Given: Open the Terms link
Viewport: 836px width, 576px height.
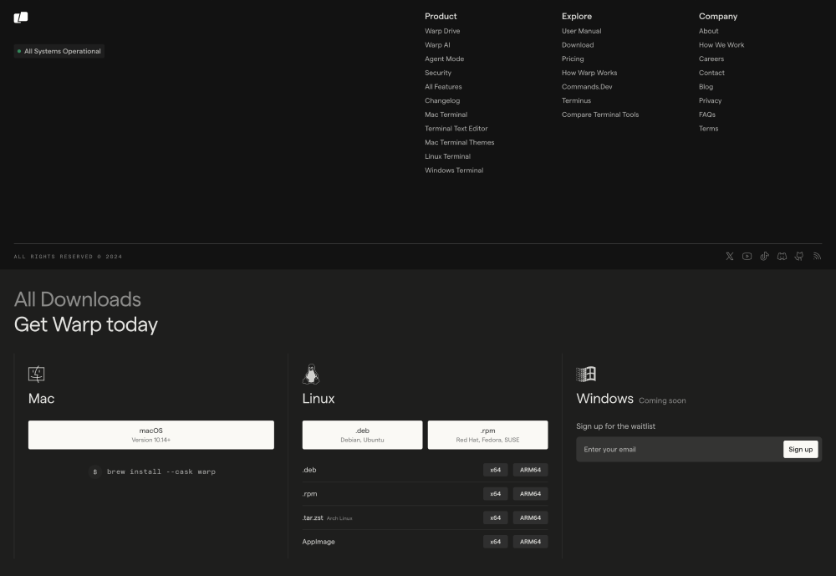Looking at the screenshot, I should tap(708, 128).
